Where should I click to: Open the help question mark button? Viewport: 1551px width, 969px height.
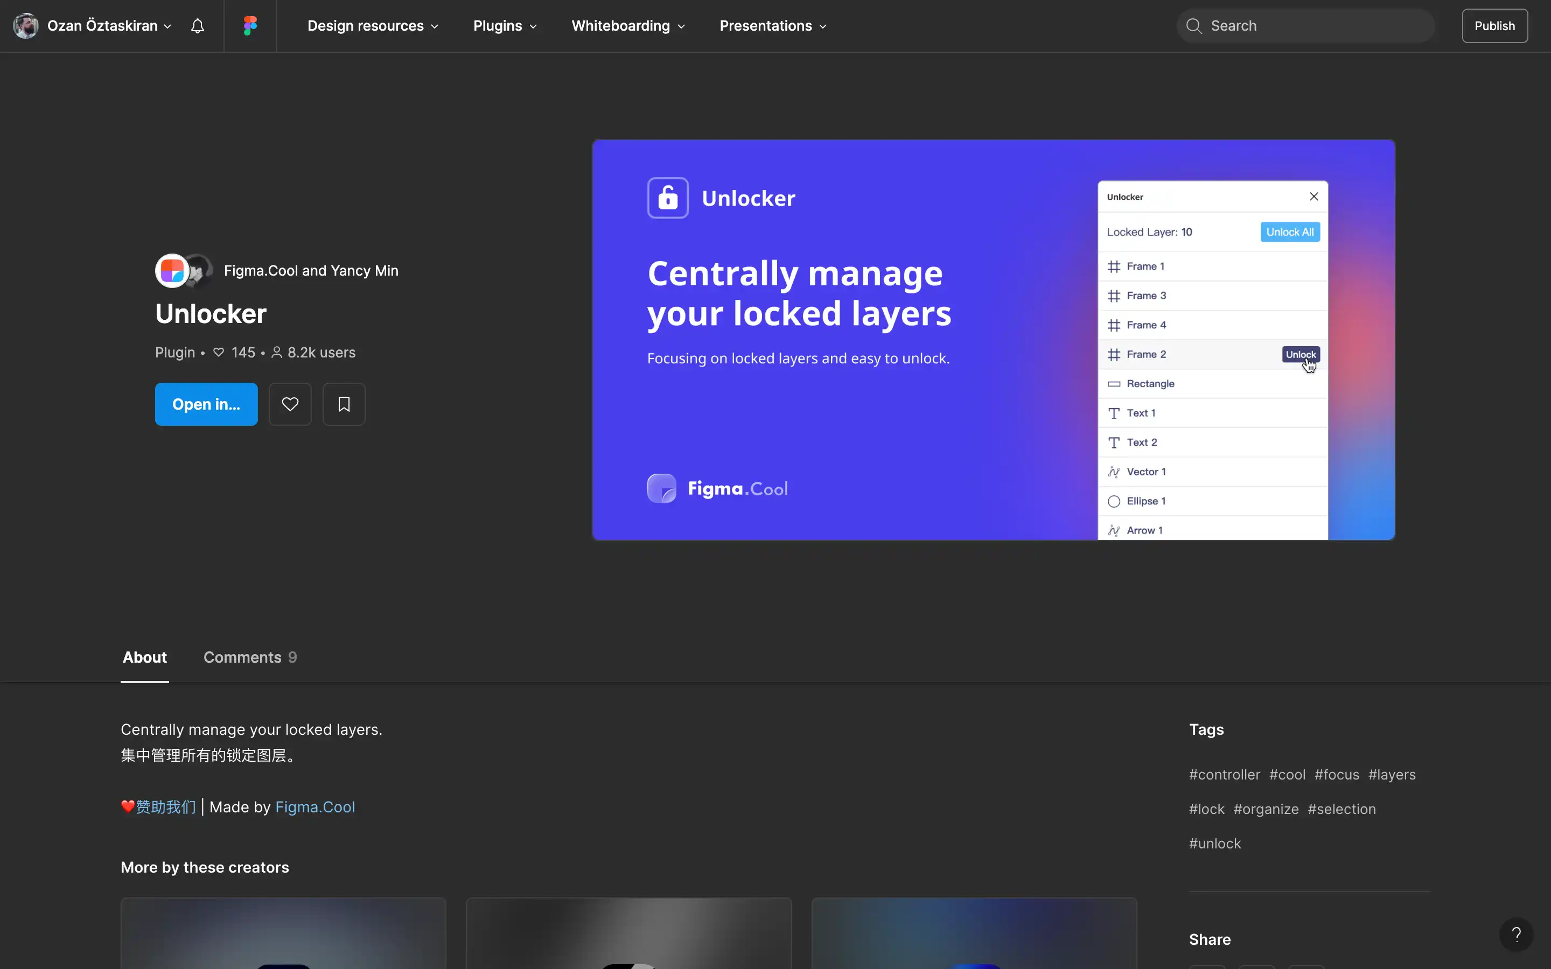click(x=1517, y=935)
